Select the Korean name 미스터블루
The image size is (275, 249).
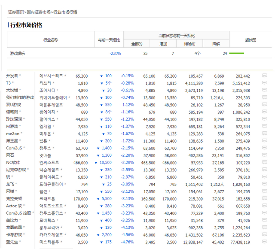point(49,242)
